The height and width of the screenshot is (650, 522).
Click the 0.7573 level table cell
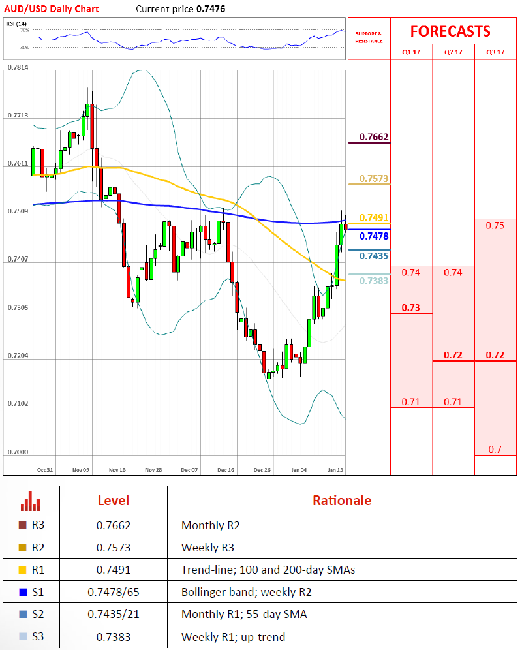point(114,548)
